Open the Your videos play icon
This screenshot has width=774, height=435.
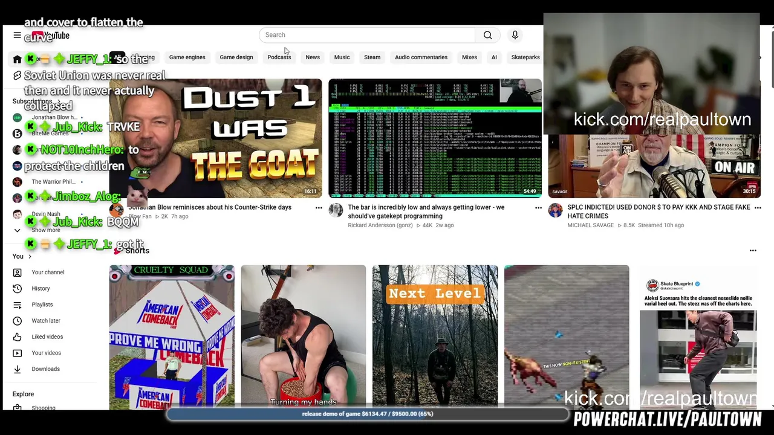pos(17,353)
